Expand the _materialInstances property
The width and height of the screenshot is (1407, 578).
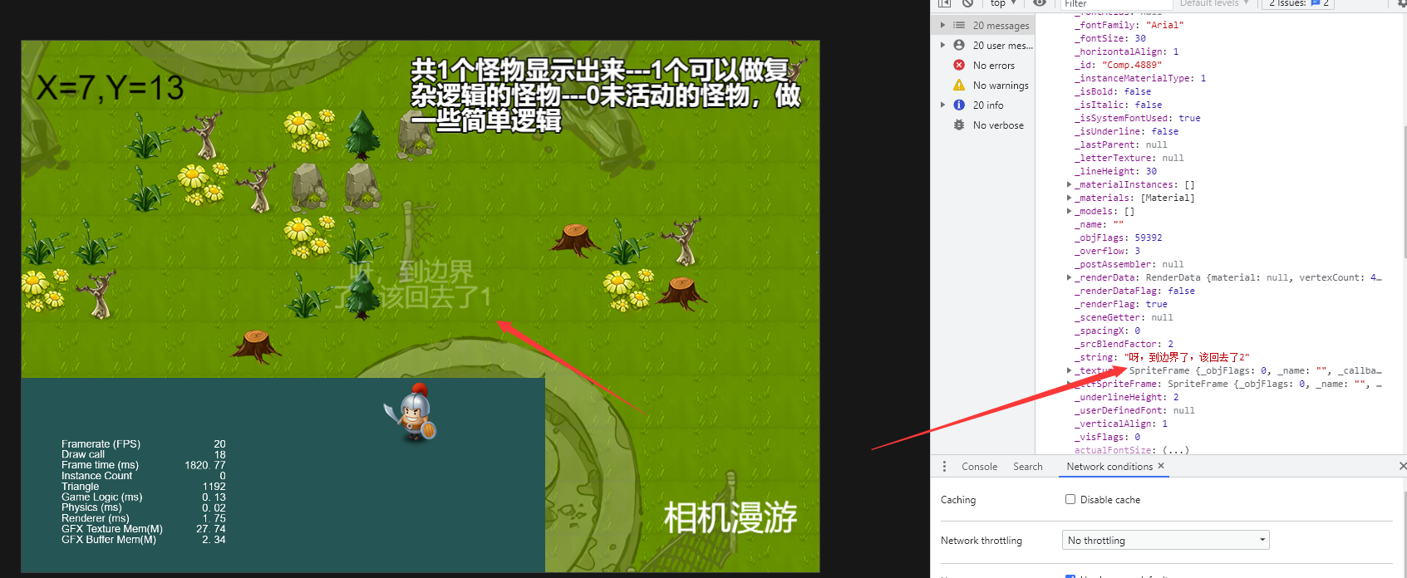tap(1069, 185)
